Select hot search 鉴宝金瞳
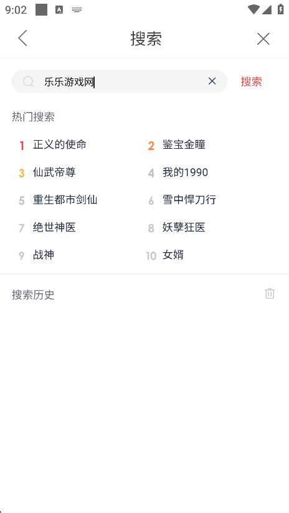This screenshot has width=289, height=513. coord(184,144)
